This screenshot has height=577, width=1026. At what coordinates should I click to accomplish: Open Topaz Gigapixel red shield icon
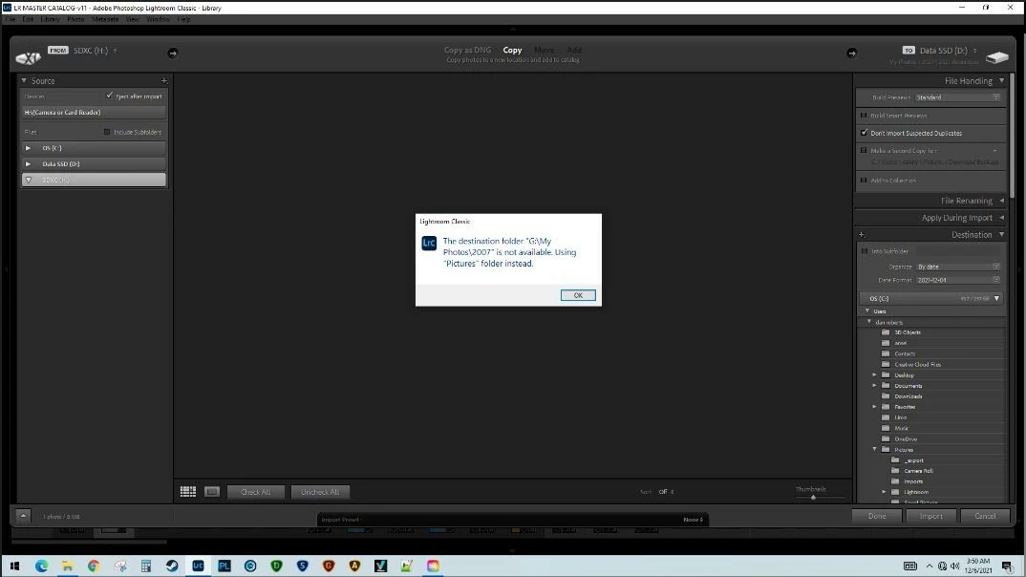pos(329,566)
